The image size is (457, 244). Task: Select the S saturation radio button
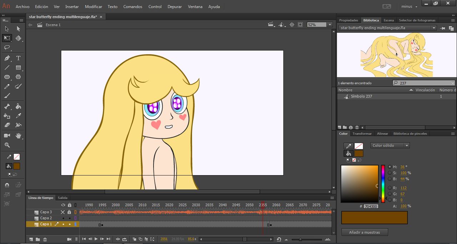[x=390, y=173]
